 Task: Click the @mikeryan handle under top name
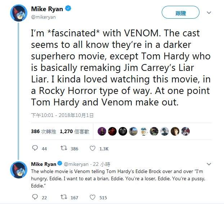coord(44,17)
